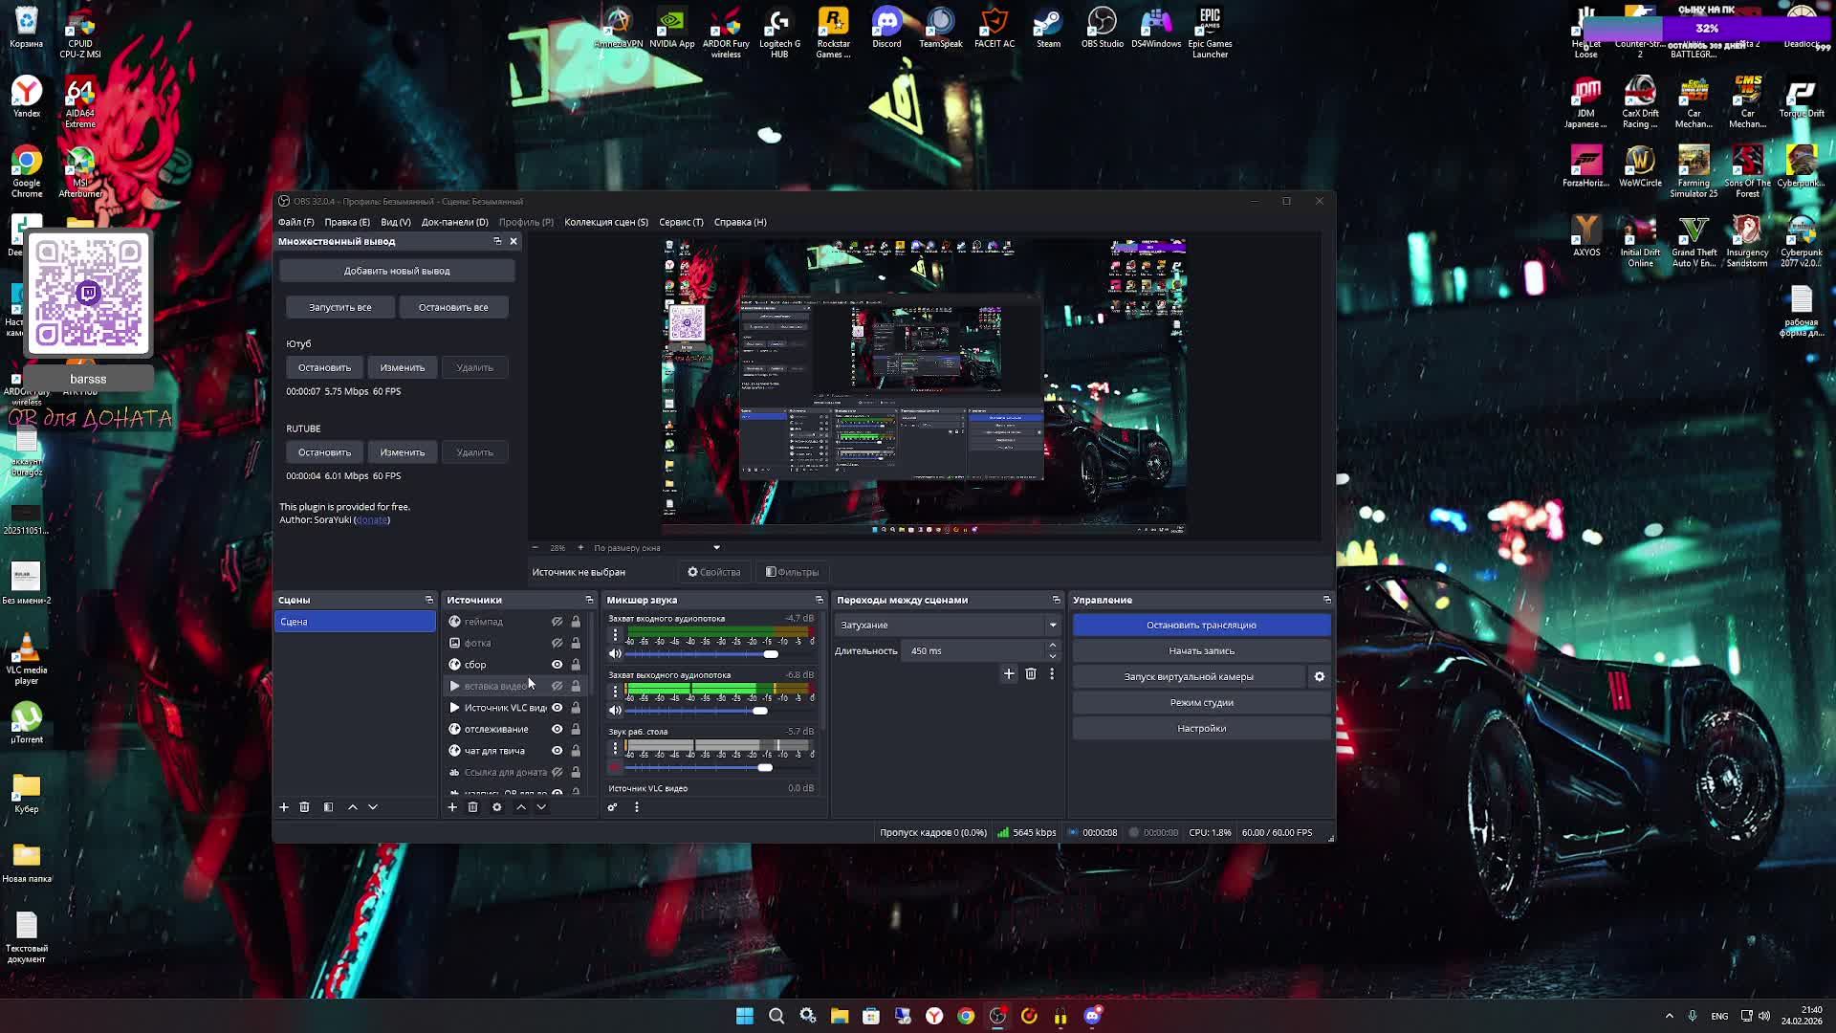Open virtual camera settings gear icon
1836x1033 pixels.
coord(1320,677)
